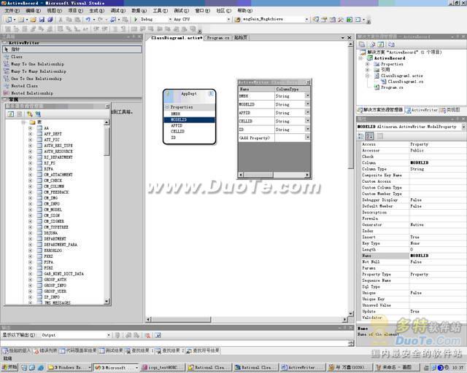Switch to the ActiveWriter tab below Solution Explorer
Viewport: 467px width, 373px height.
point(422,110)
